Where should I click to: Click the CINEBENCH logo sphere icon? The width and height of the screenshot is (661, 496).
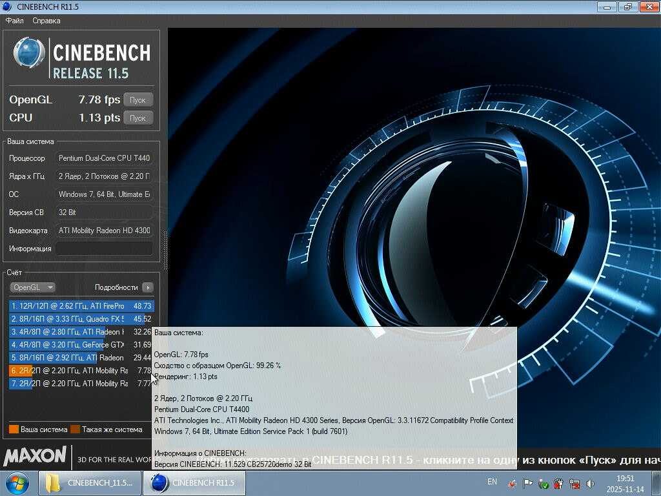point(29,53)
